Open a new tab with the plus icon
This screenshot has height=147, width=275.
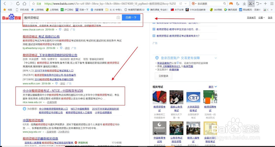(265, 4)
